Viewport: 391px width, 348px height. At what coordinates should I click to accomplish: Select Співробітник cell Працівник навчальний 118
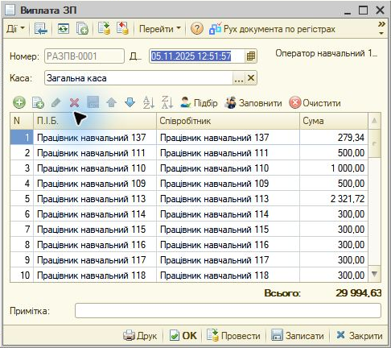(228, 275)
